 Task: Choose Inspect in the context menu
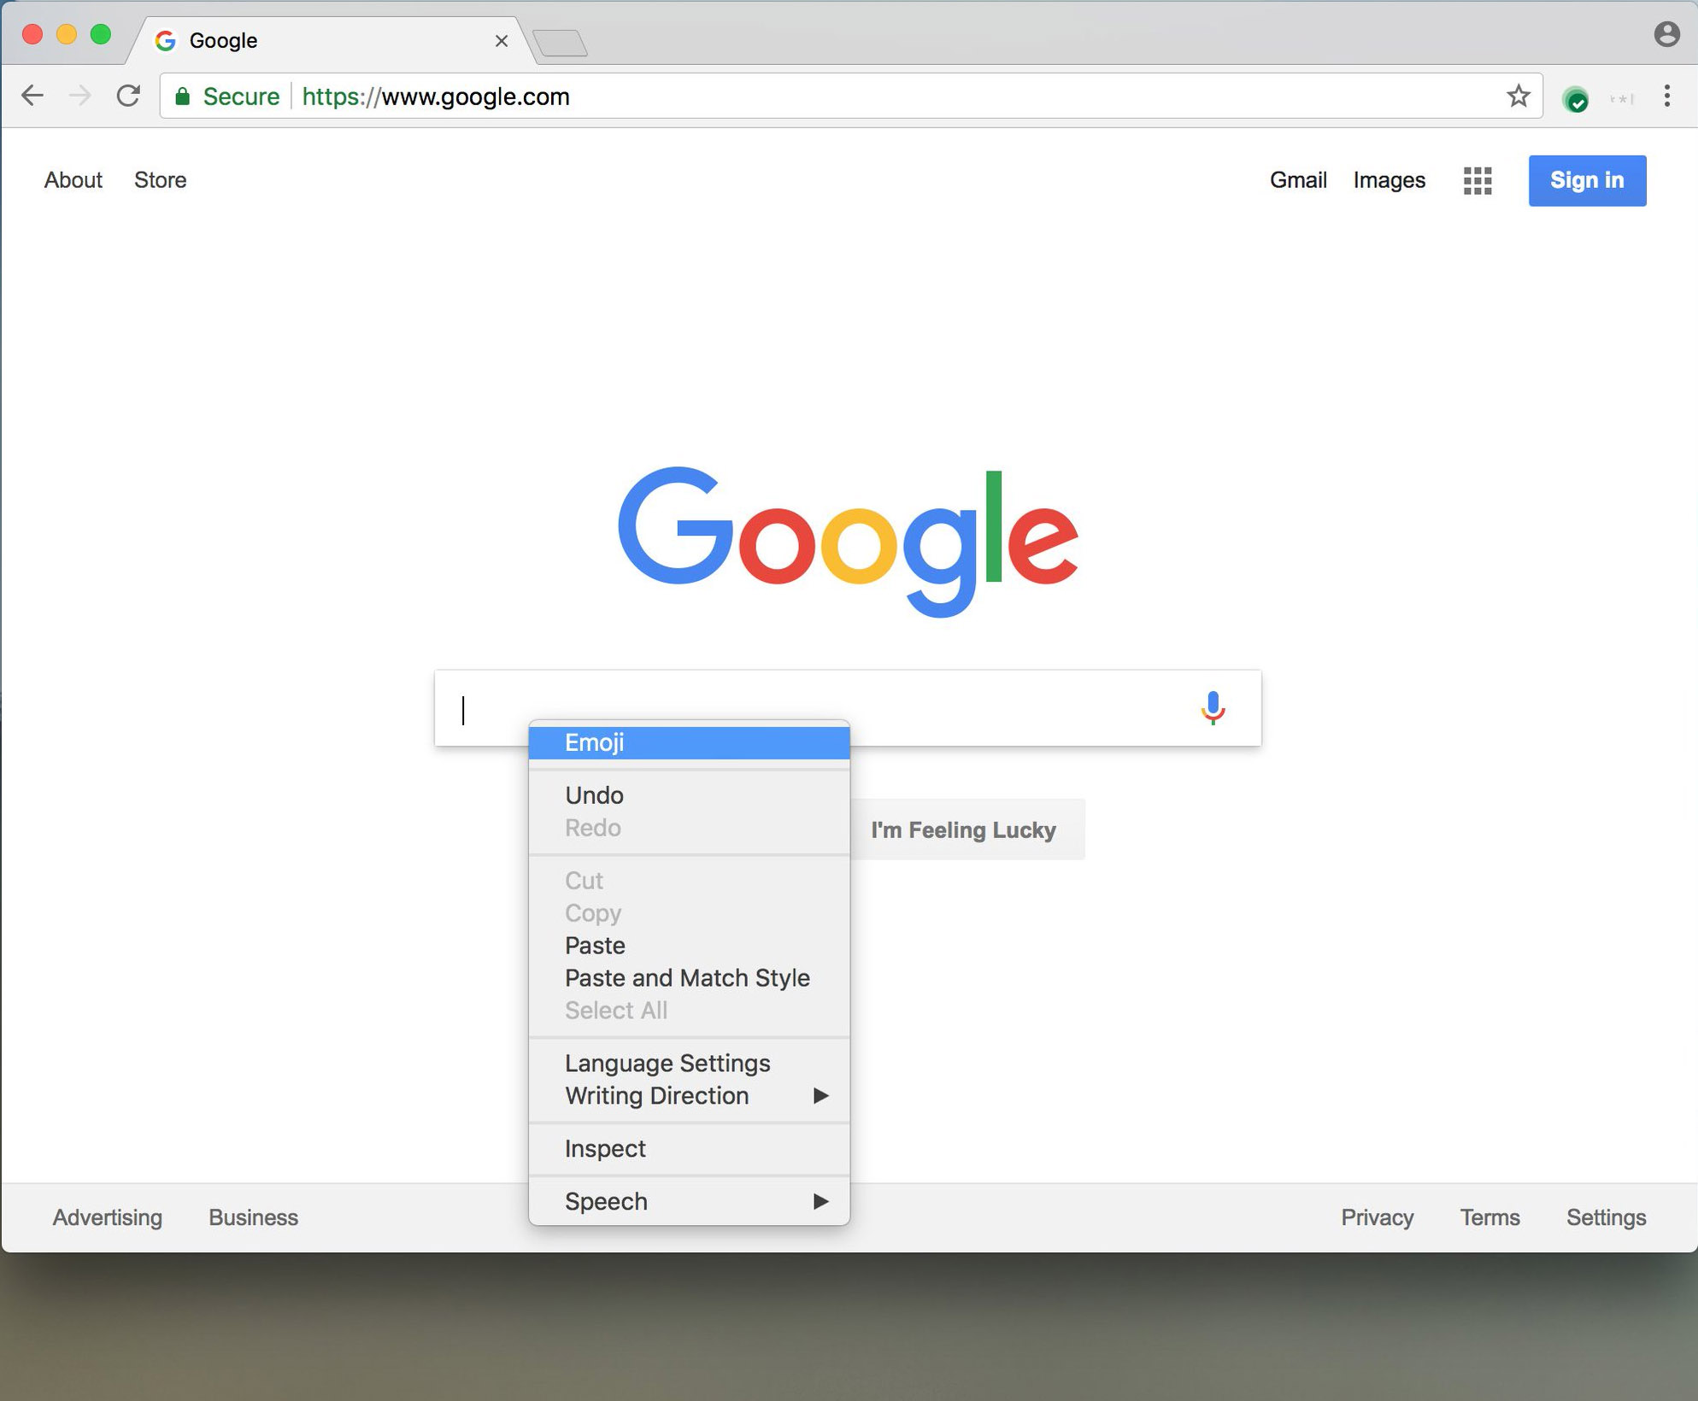point(689,1149)
